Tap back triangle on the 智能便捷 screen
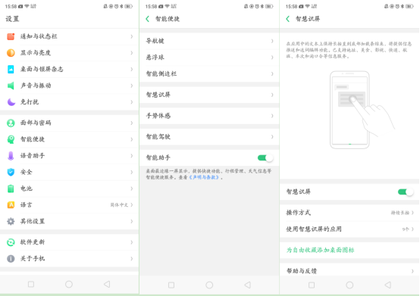This screenshot has width=420, height=296. 247,285
